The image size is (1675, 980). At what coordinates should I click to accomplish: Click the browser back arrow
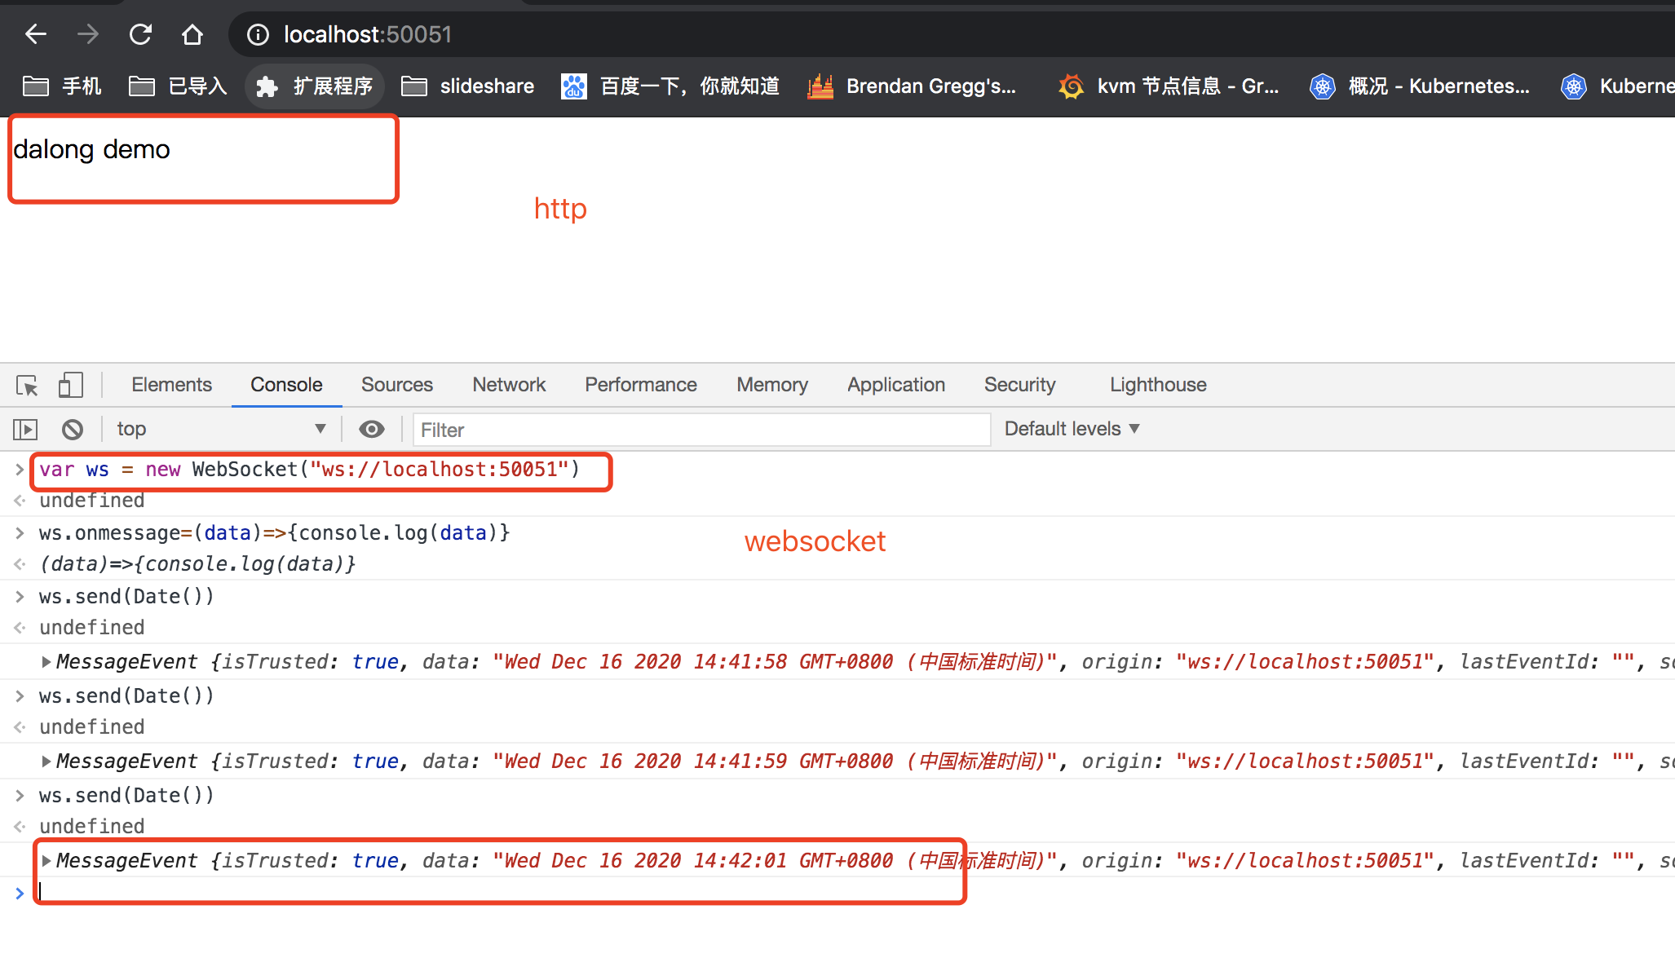[x=36, y=34]
